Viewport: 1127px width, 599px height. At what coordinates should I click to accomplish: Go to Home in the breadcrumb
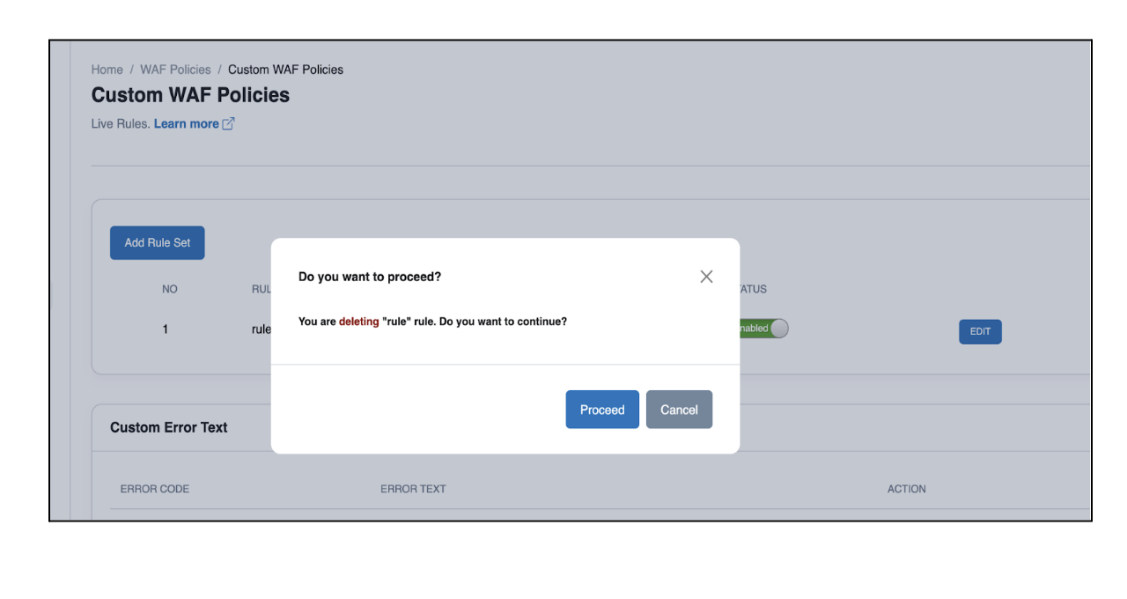tap(107, 70)
